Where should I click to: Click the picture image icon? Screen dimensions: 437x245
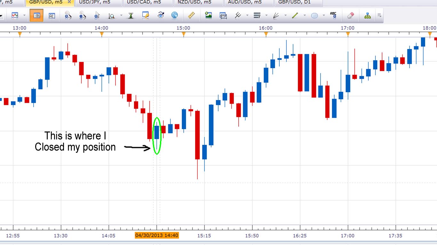click(x=209, y=15)
